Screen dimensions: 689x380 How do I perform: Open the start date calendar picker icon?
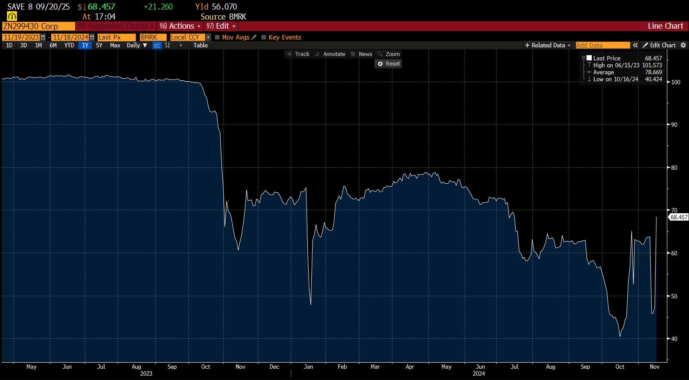coord(43,37)
